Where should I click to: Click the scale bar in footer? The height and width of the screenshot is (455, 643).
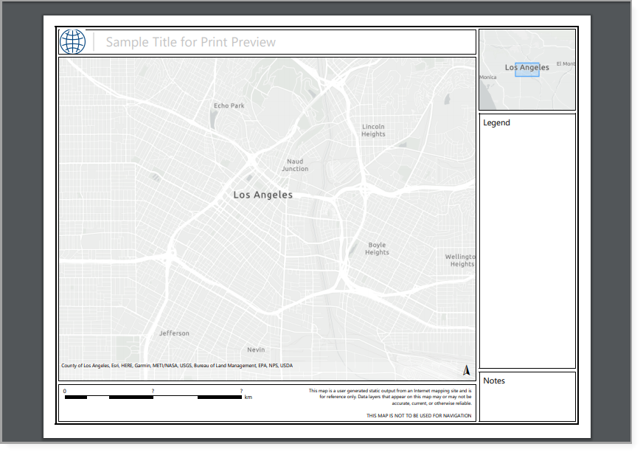tap(153, 397)
